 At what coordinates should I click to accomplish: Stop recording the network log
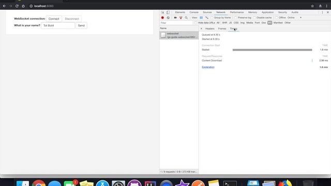(162, 18)
